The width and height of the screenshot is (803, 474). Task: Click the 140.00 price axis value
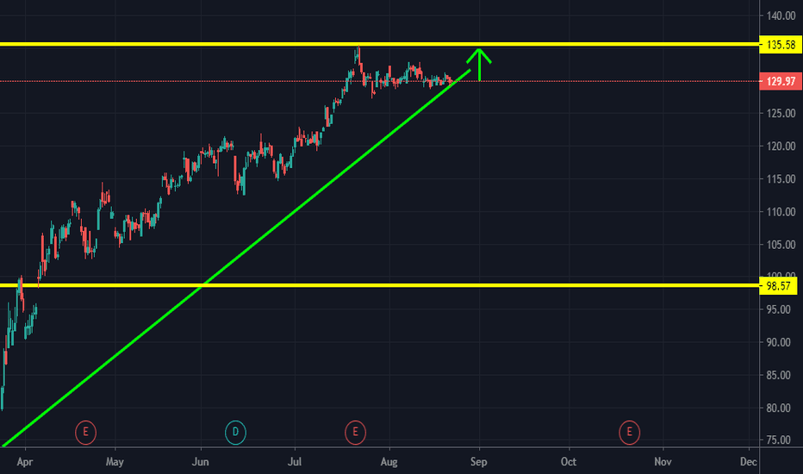(781, 16)
